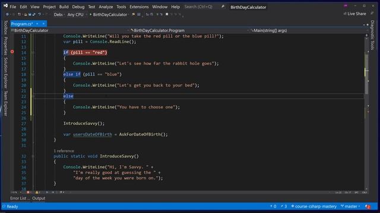This screenshot has width=380, height=213.
Task: Click the Ready status text
Action: [x=12, y=206]
